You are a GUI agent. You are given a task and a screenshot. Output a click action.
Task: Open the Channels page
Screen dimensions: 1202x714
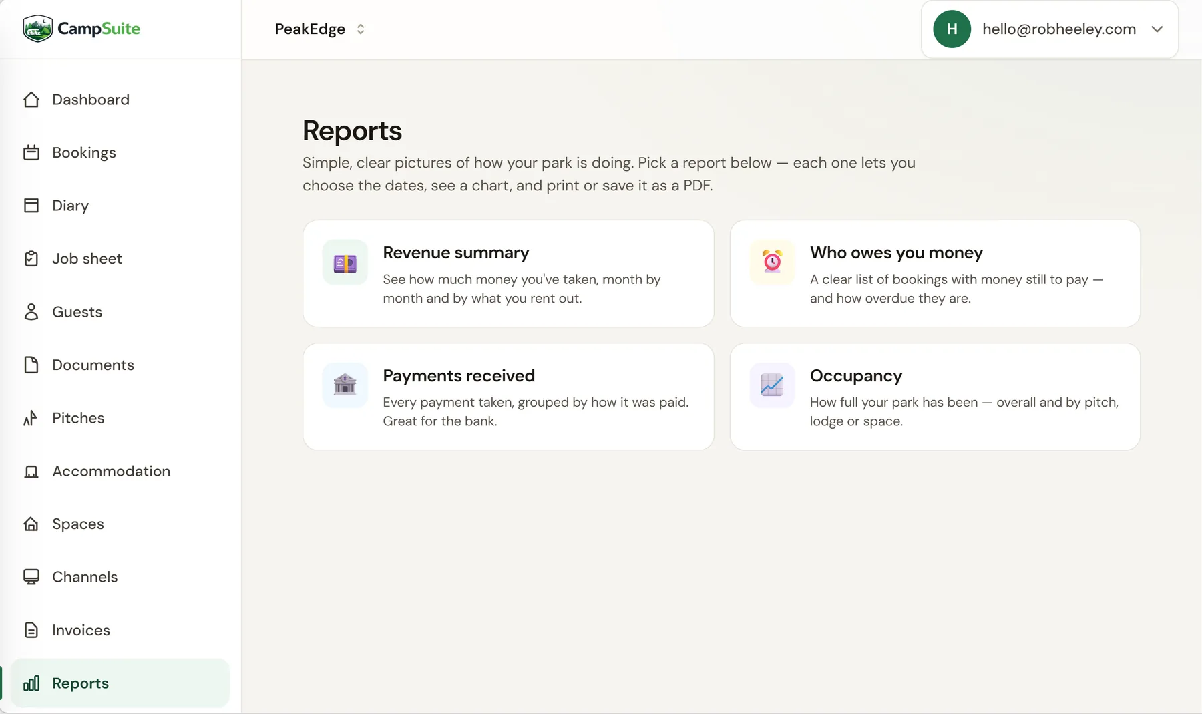tap(120, 577)
